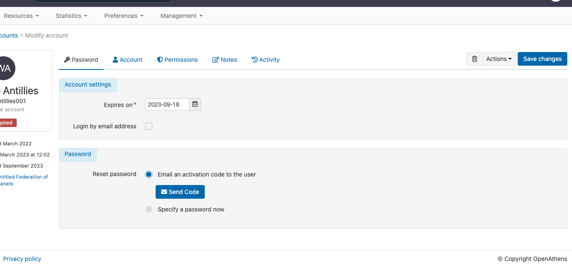Click the key icon on Password tab
Screen dimensions: 572x275
(x=67, y=60)
